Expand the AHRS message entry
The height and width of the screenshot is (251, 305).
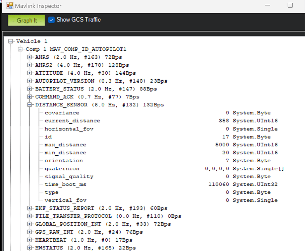pos(29,57)
